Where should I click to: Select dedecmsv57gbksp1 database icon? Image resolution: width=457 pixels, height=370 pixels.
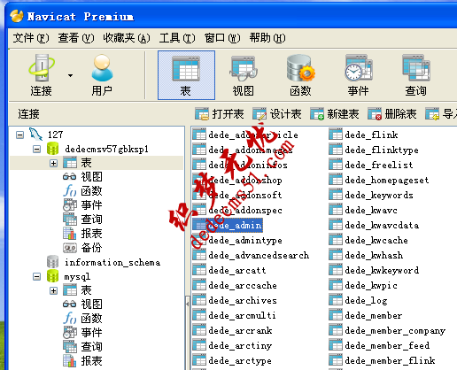52,149
